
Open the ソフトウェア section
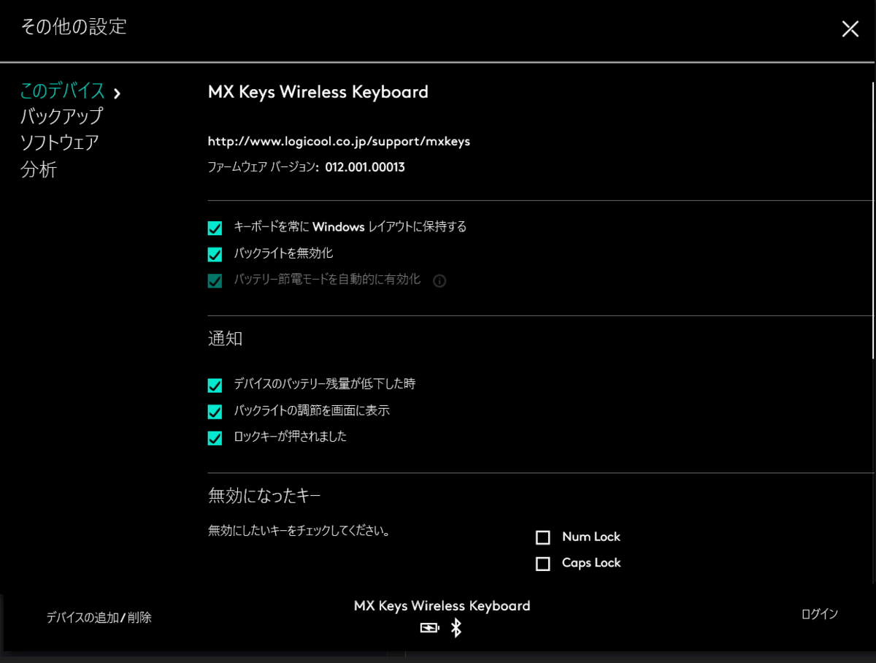59,142
